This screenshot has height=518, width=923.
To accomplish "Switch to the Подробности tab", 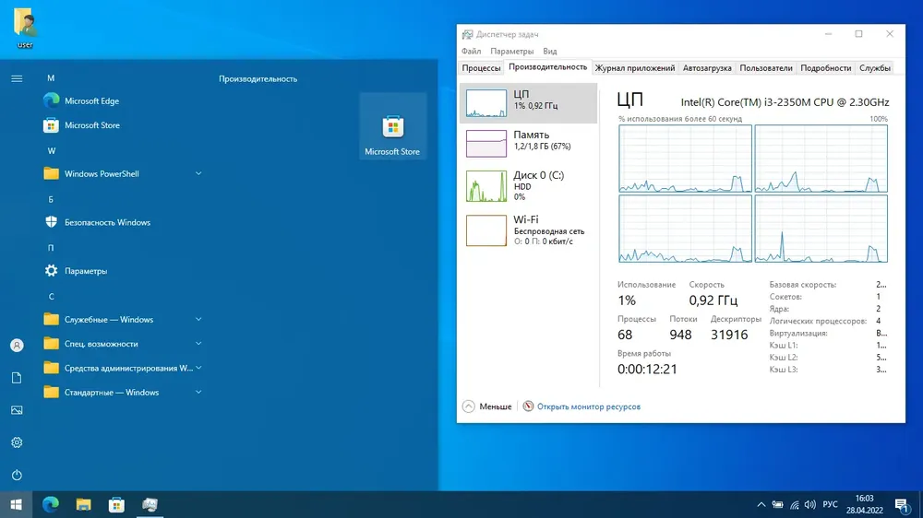I will 825,68.
